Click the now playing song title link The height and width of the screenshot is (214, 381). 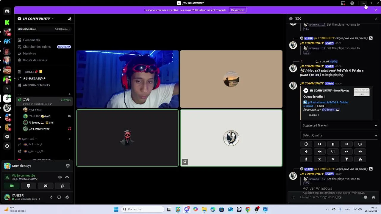coord(326,104)
